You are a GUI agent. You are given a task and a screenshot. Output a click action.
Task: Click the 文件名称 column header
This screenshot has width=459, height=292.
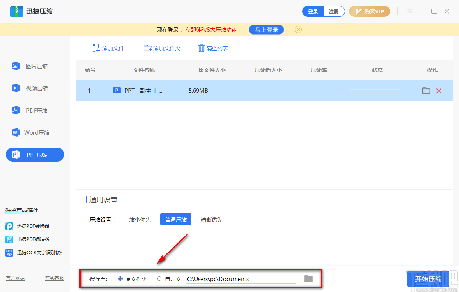(144, 70)
